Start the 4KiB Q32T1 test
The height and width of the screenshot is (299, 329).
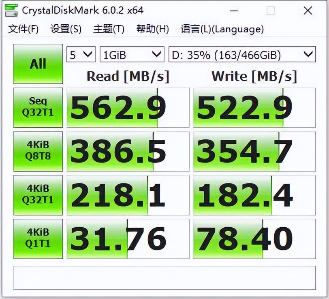(x=38, y=195)
